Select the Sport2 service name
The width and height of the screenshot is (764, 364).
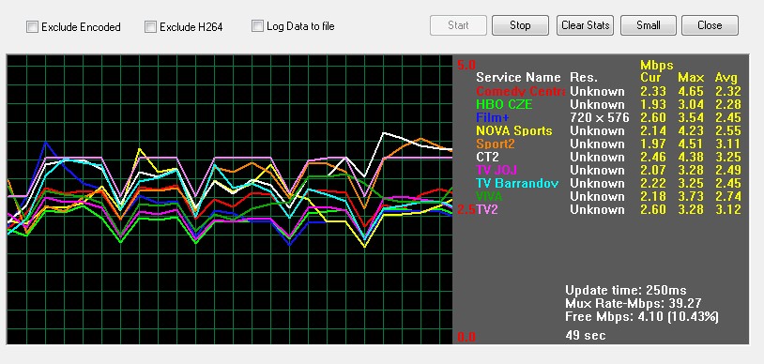point(495,144)
